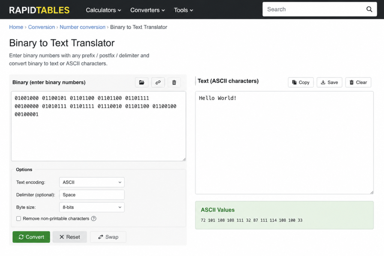Save the text output
This screenshot has width=384, height=256.
click(329, 82)
